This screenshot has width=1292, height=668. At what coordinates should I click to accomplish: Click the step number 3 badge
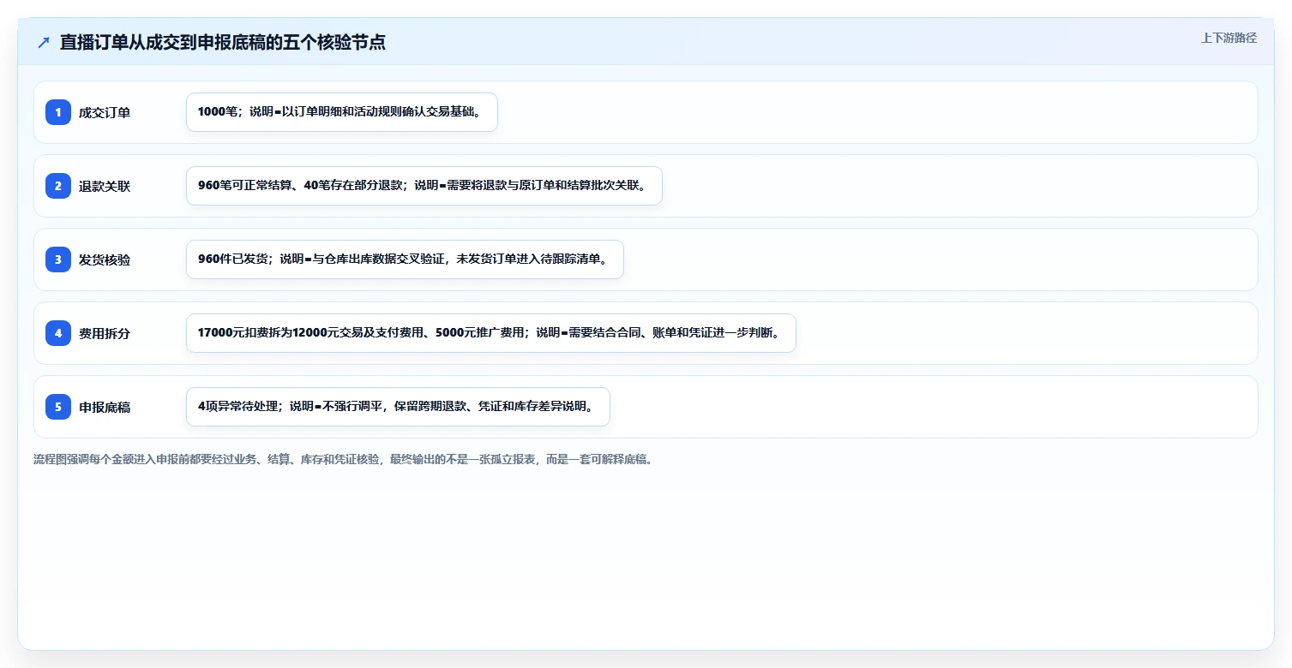(x=58, y=259)
